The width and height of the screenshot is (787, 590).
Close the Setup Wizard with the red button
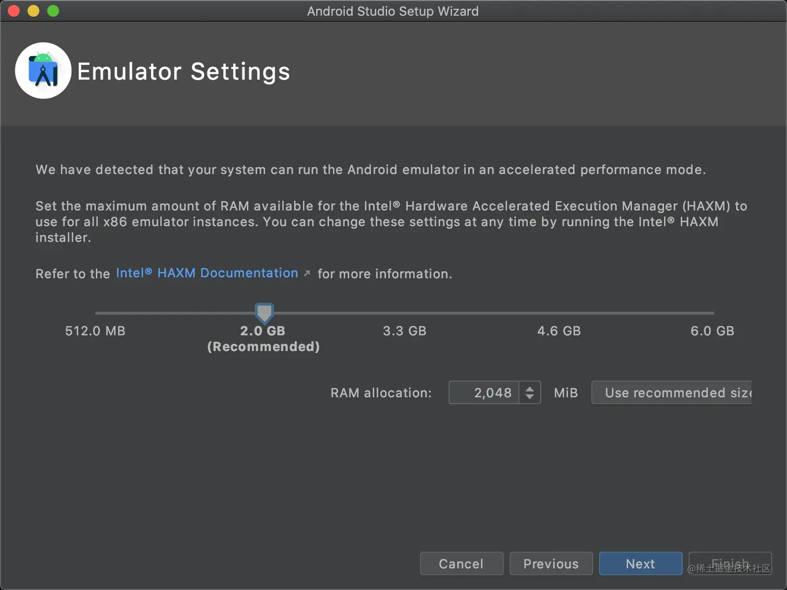click(x=14, y=11)
